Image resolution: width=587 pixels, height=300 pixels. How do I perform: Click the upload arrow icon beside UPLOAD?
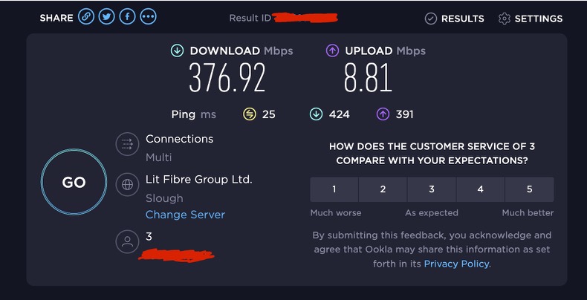click(332, 51)
